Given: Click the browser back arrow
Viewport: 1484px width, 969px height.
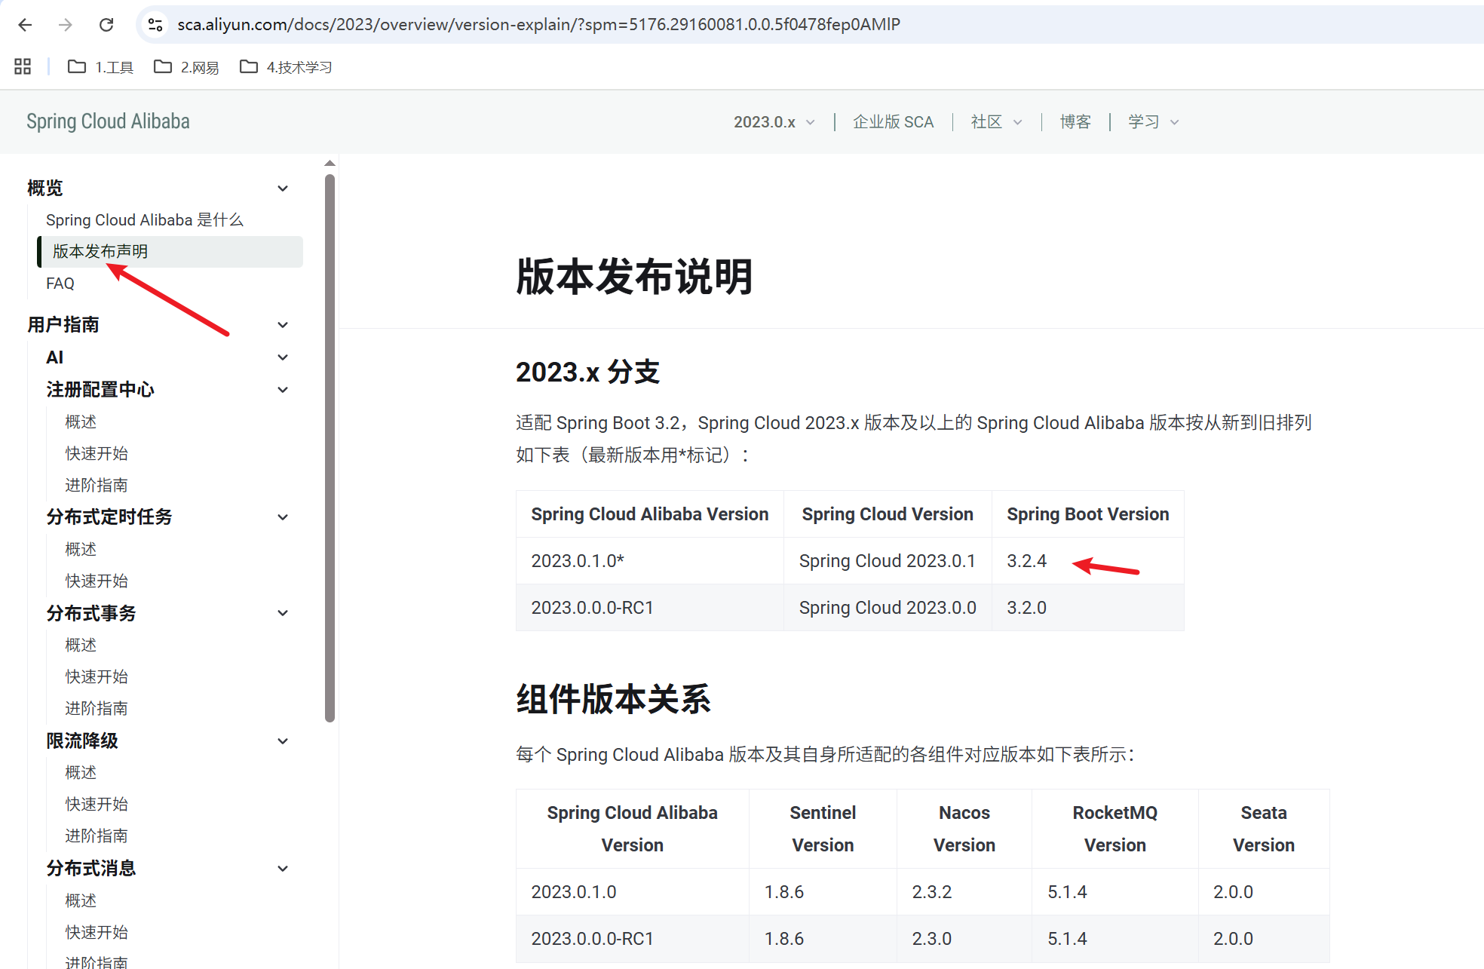Looking at the screenshot, I should tap(25, 25).
